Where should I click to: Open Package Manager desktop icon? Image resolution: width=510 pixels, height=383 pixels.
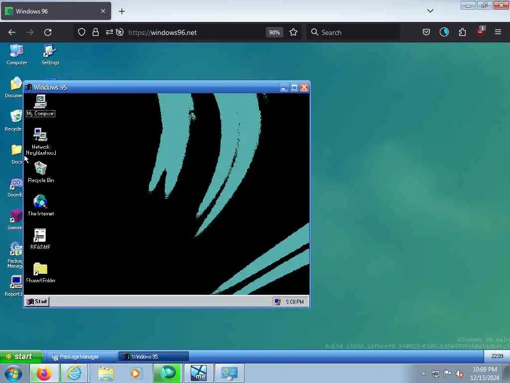[x=15, y=255]
